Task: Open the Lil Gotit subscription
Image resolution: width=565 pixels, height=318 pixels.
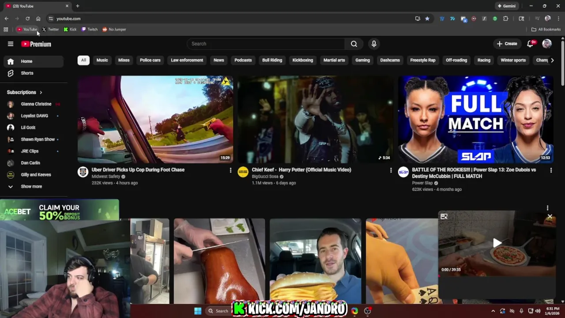Action: coord(34,128)
